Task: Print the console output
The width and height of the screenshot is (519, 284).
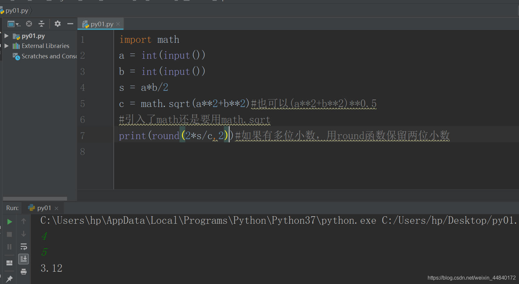Action: pyautogui.click(x=24, y=272)
